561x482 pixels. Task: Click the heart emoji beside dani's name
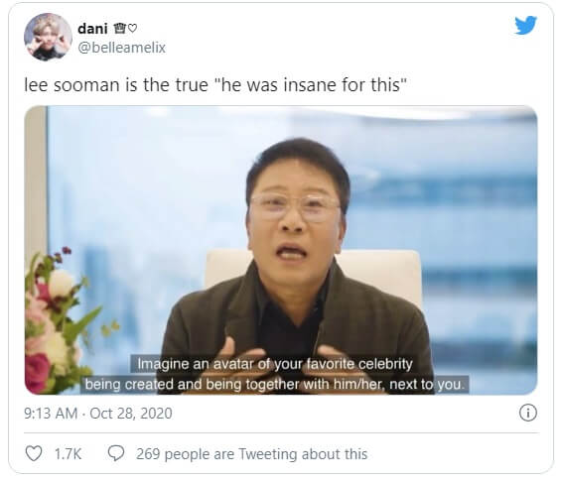coord(132,28)
